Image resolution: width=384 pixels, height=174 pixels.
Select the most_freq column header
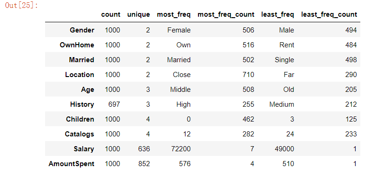click(x=173, y=15)
